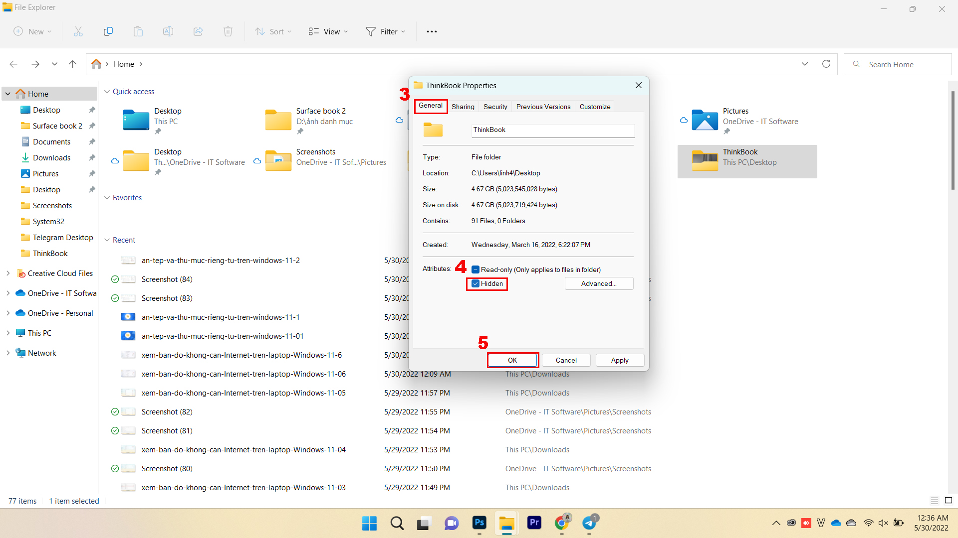Switch to the Sharing tab
958x538 pixels.
[463, 107]
